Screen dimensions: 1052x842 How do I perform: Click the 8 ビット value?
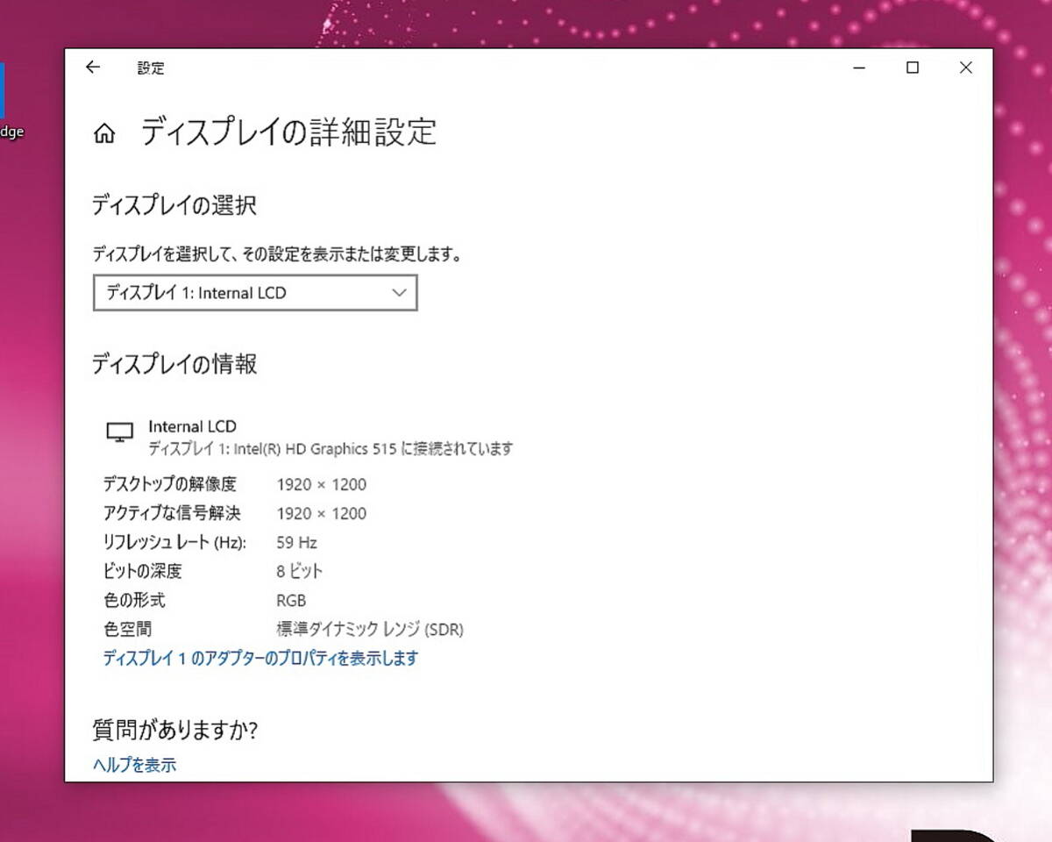300,571
